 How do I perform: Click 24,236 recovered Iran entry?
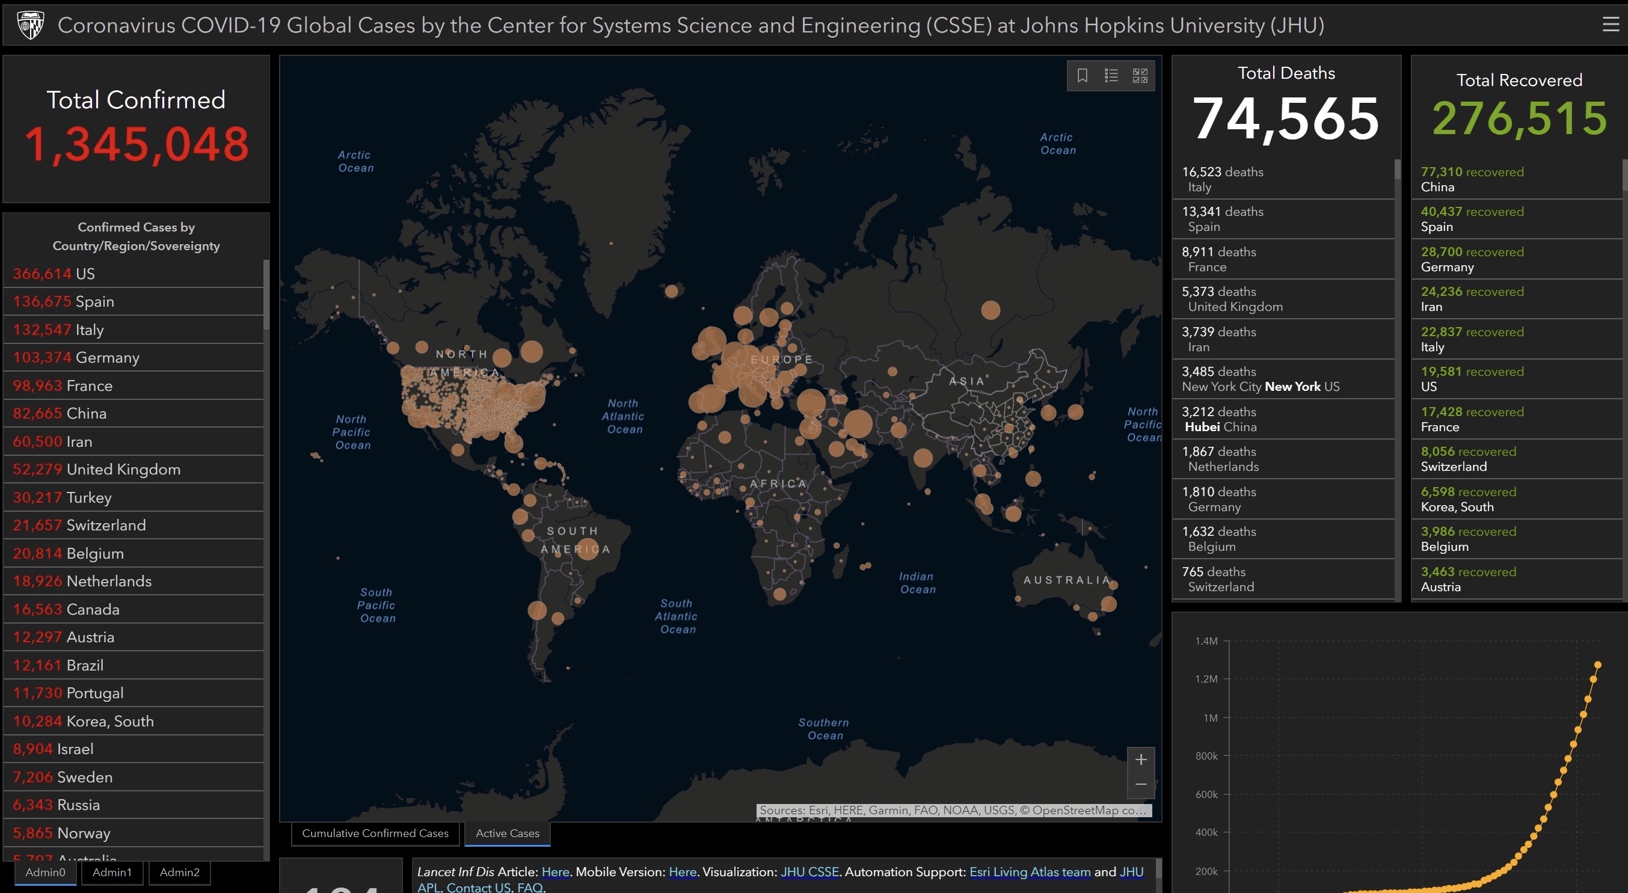coord(1517,299)
